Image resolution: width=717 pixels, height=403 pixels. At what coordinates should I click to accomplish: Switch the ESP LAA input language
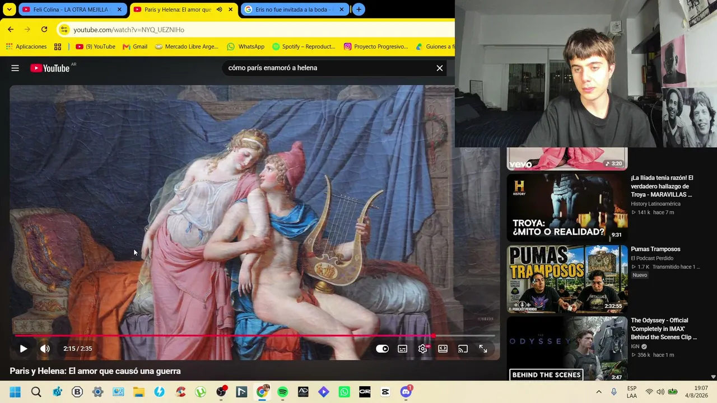632,392
